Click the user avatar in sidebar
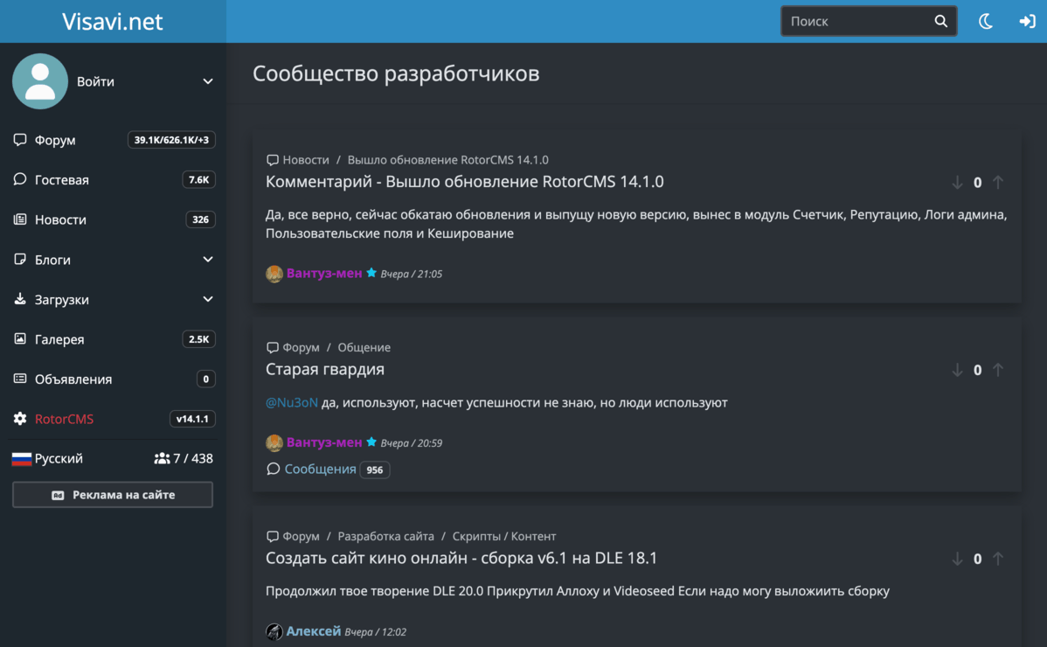The height and width of the screenshot is (647, 1047). (x=40, y=81)
